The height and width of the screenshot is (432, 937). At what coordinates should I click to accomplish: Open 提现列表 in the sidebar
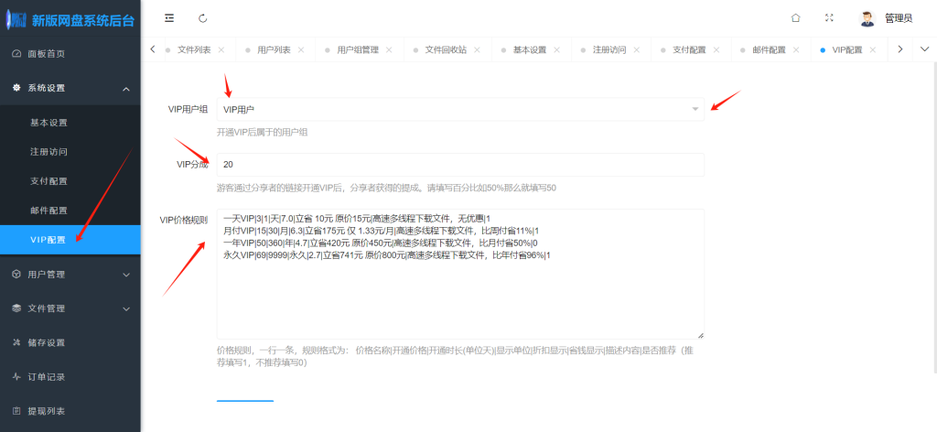[x=70, y=411]
